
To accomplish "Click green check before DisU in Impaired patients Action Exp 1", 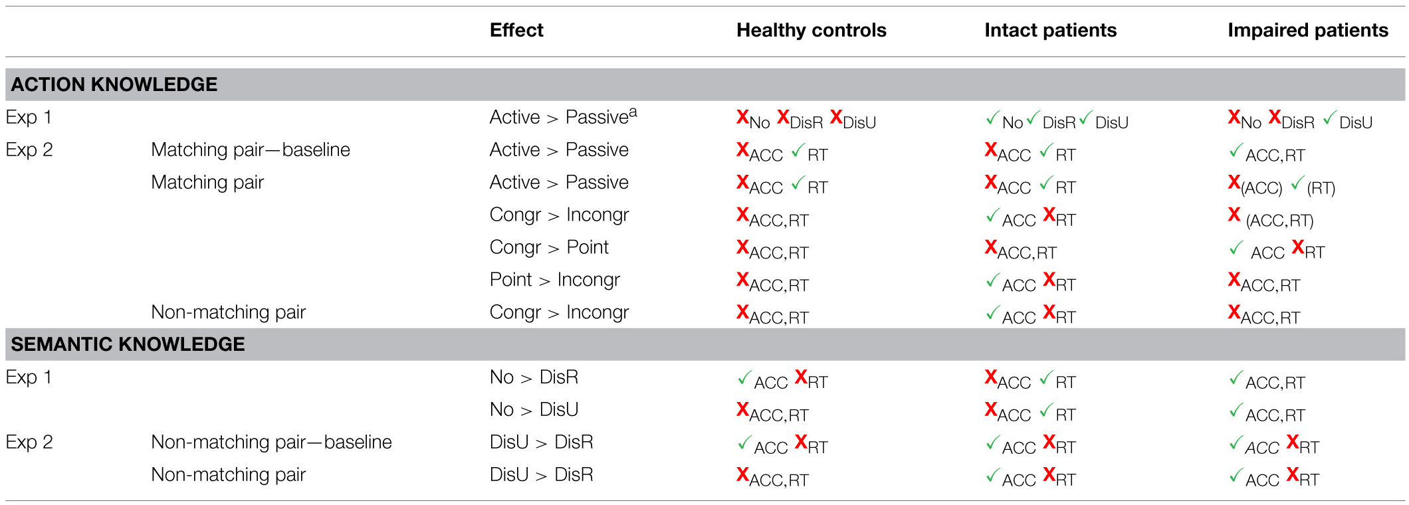I will 1329,118.
